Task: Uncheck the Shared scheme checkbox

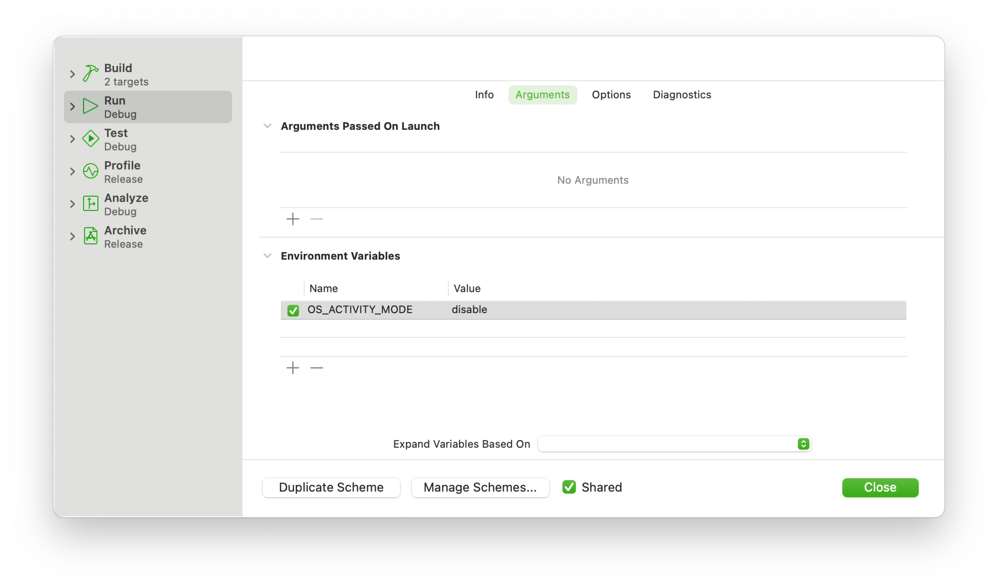Action: coord(569,487)
